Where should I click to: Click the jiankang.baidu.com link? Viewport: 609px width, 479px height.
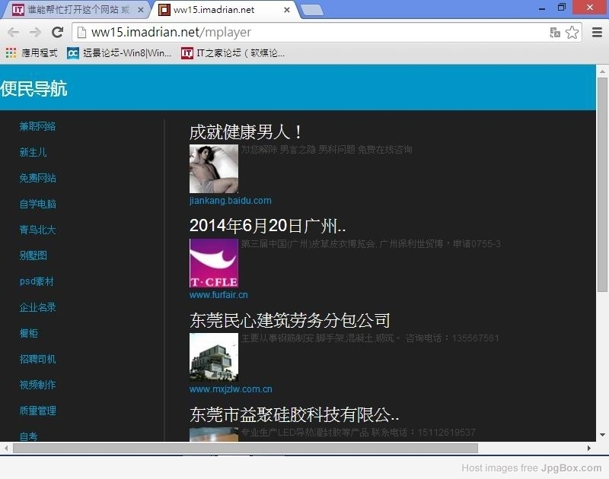230,201
